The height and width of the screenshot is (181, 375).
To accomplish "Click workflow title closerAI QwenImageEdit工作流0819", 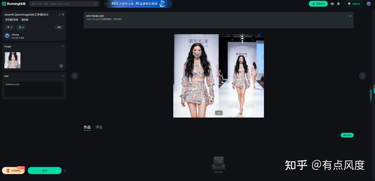I will 26,15.
